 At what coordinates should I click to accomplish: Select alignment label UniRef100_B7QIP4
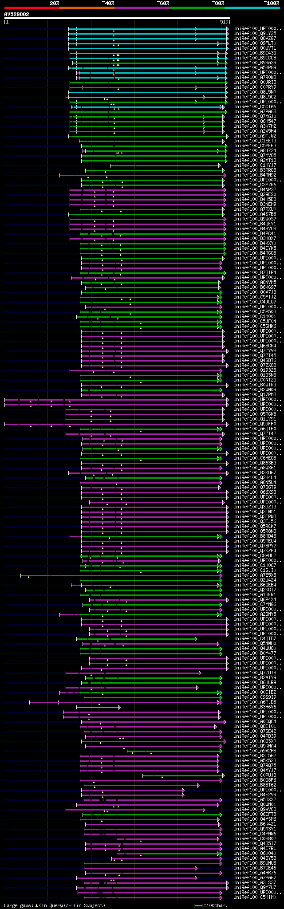255,272
